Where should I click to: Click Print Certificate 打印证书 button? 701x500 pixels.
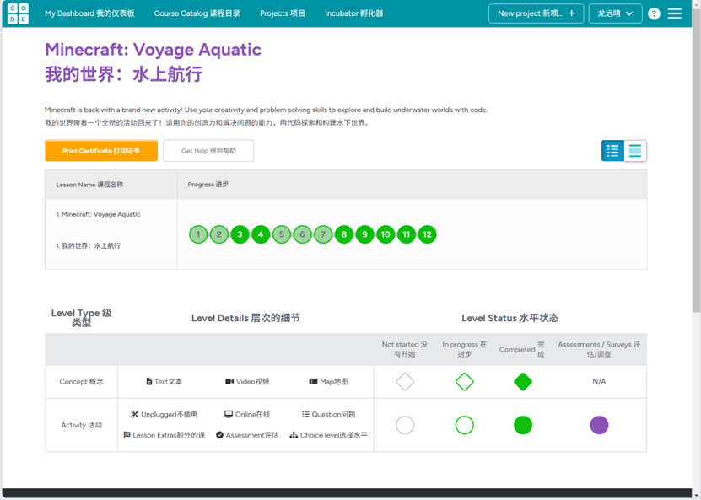101,151
